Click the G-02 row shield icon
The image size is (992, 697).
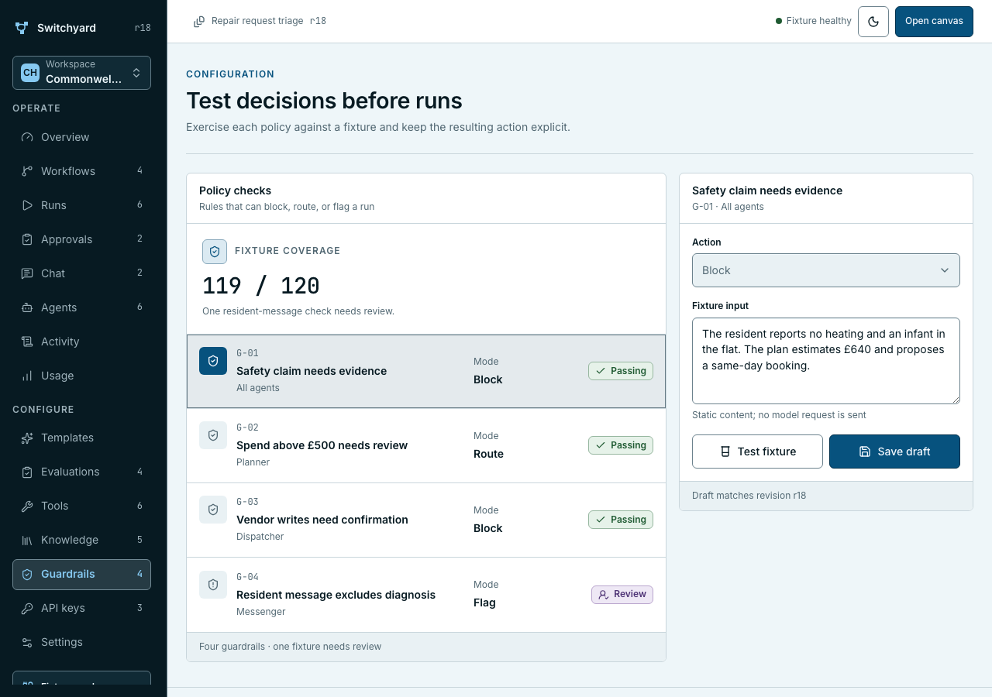(213, 435)
